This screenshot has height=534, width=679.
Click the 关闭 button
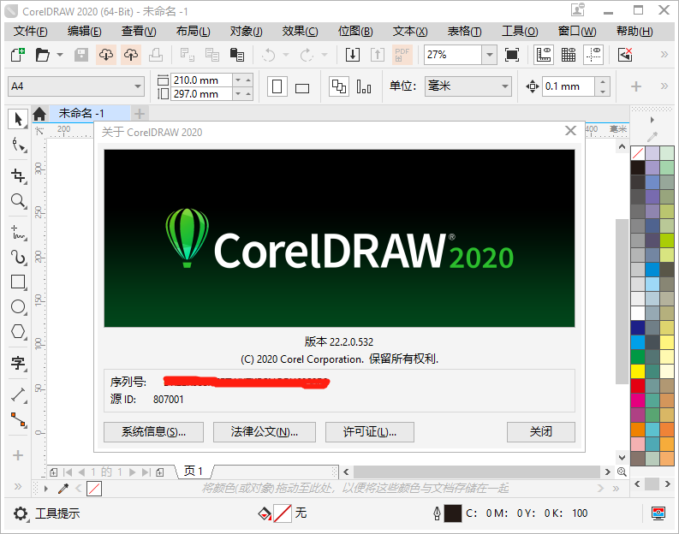click(541, 432)
